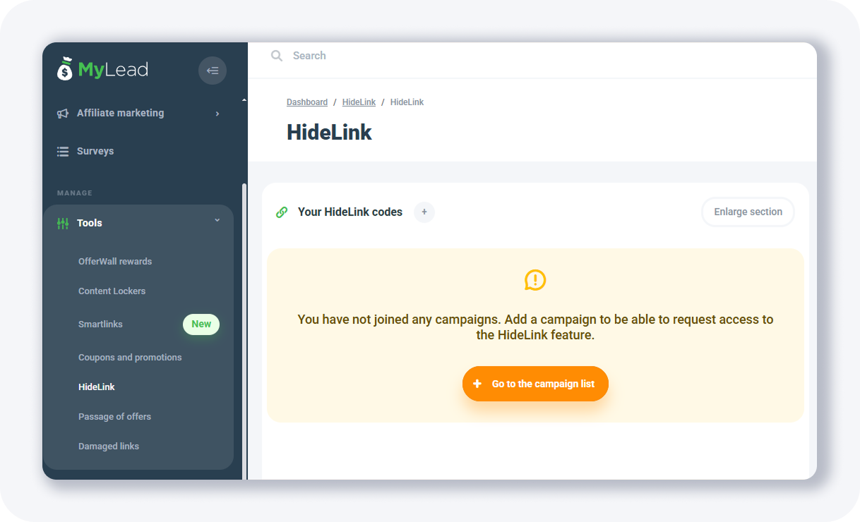Click the MyLead money bag logo

[65, 68]
